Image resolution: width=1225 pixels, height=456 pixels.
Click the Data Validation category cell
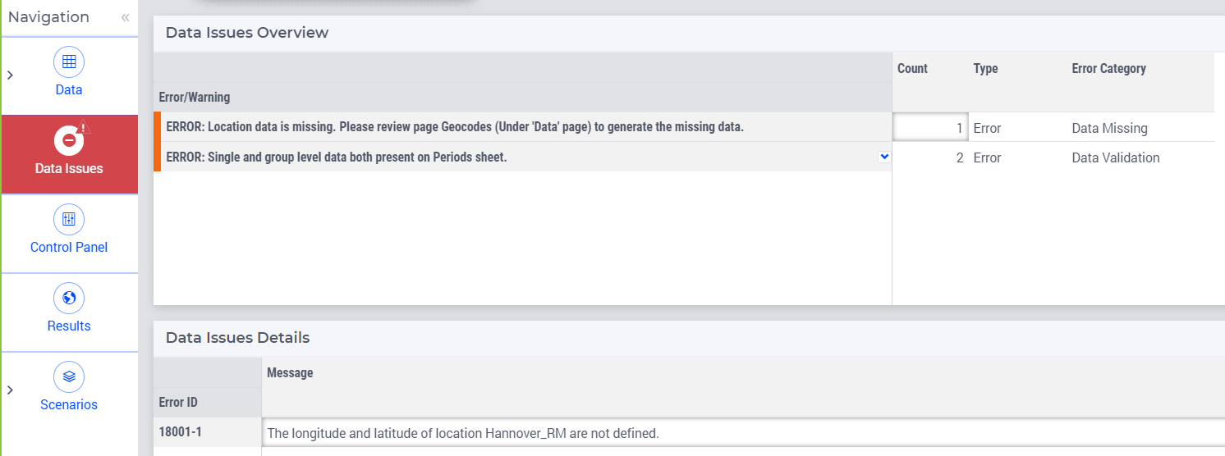[1116, 157]
